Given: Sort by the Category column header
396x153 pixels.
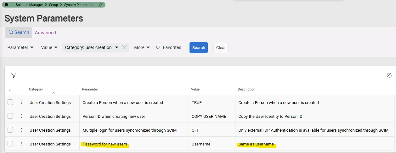Looking at the screenshot, I should click(x=36, y=89).
